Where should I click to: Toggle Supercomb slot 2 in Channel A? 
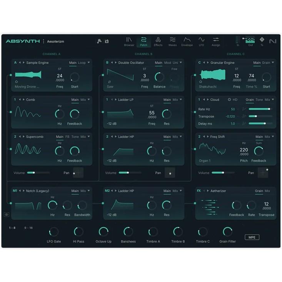click(15, 137)
